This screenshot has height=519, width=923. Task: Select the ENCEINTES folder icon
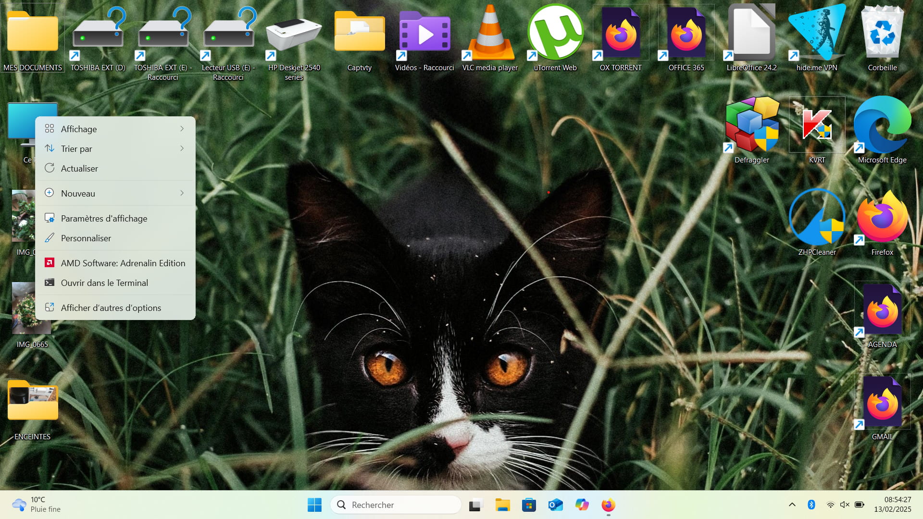[x=32, y=400]
